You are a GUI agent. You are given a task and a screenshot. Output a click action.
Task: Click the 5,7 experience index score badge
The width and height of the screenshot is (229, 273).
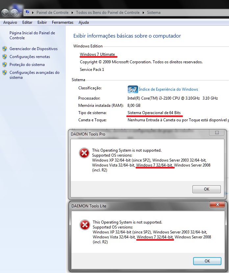coord(132,89)
